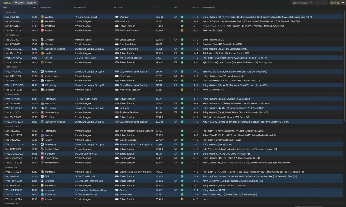Open the EFL Cup Third Round link

(x=85, y=58)
